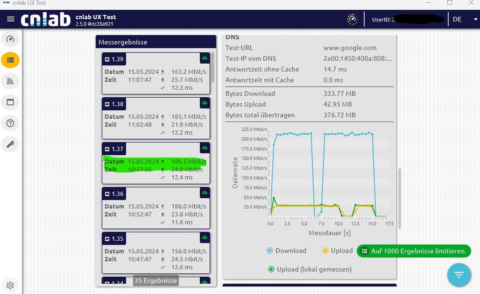Open the DE language dropdown
Screen dimensions: 480x294
click(457, 19)
